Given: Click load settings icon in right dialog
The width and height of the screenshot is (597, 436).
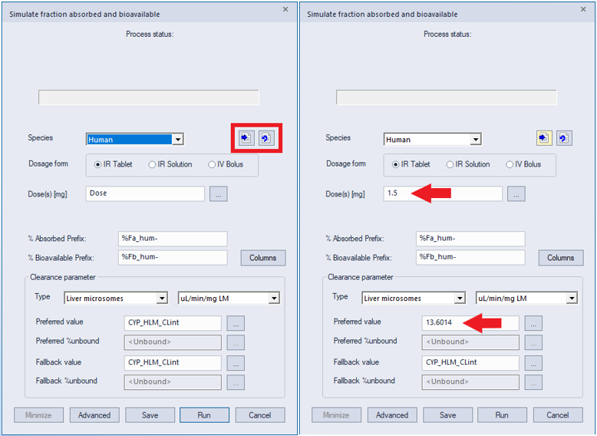Looking at the screenshot, I should pyautogui.click(x=544, y=138).
